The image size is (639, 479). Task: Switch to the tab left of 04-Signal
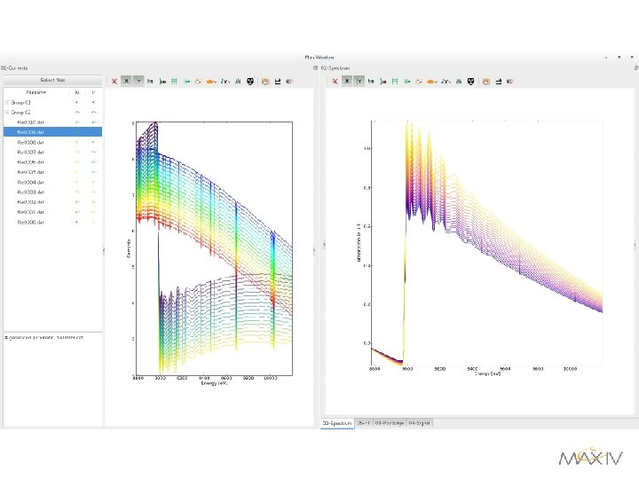tap(390, 423)
